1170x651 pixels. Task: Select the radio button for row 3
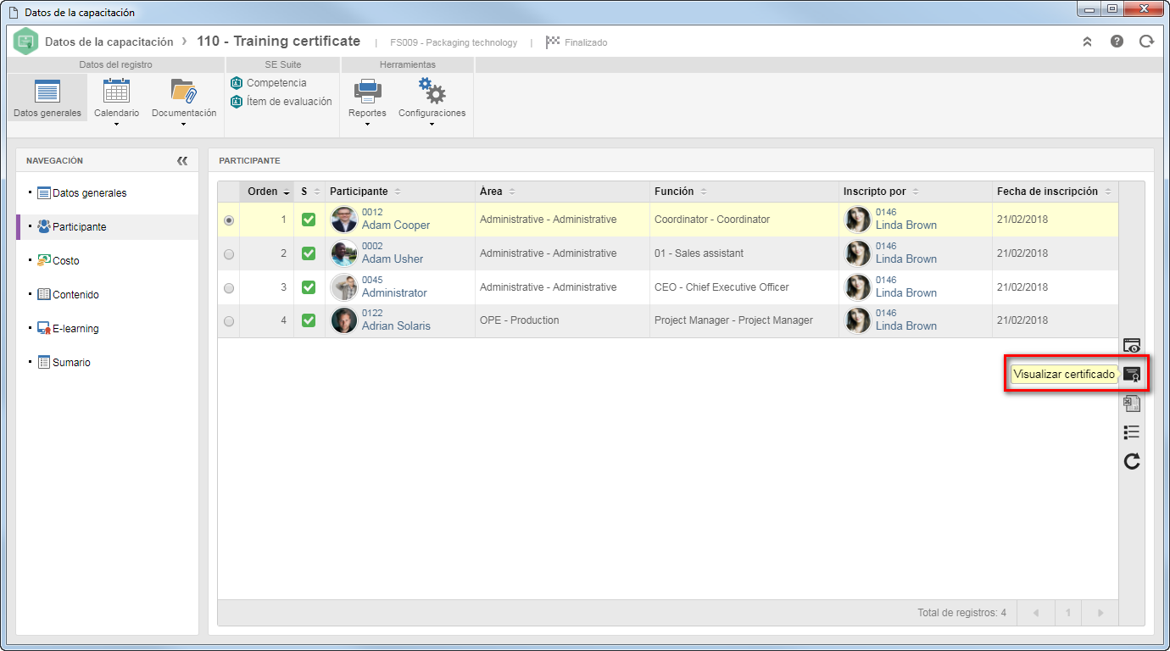(x=229, y=288)
